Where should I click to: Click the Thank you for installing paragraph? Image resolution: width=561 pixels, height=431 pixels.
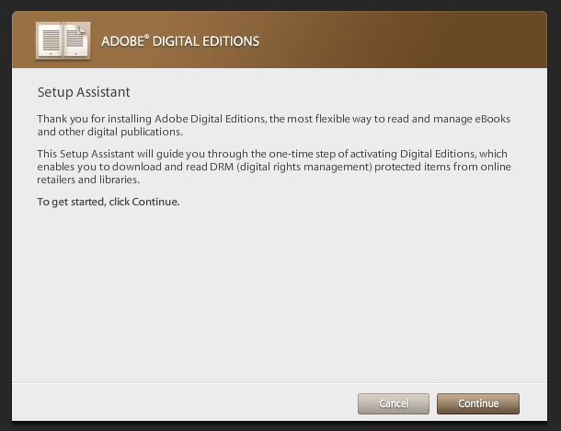point(274,125)
